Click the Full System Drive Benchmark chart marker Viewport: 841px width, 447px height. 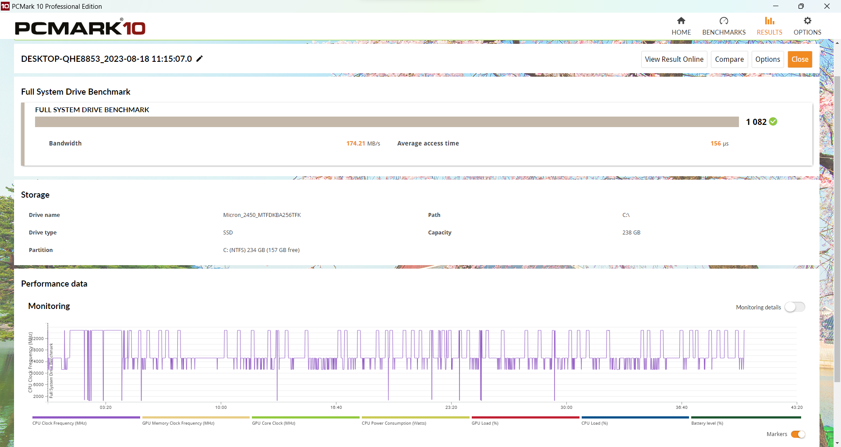tap(51, 370)
